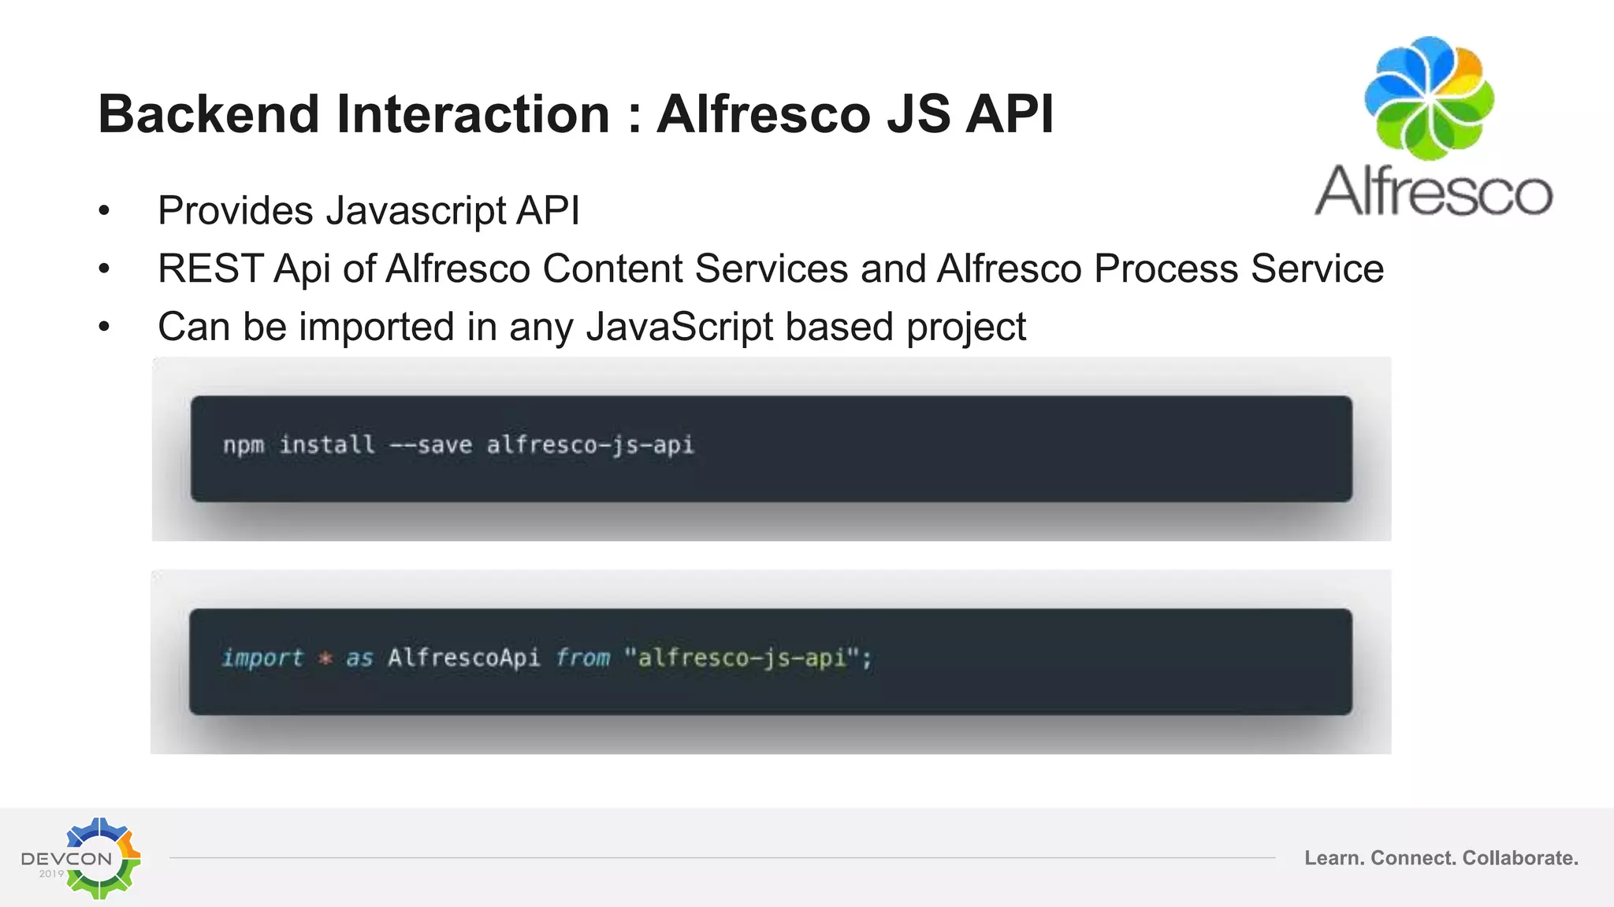Select the bullet 'Can be imported in any JavaScript based project'
The width and height of the screenshot is (1614, 907).
click(x=592, y=327)
